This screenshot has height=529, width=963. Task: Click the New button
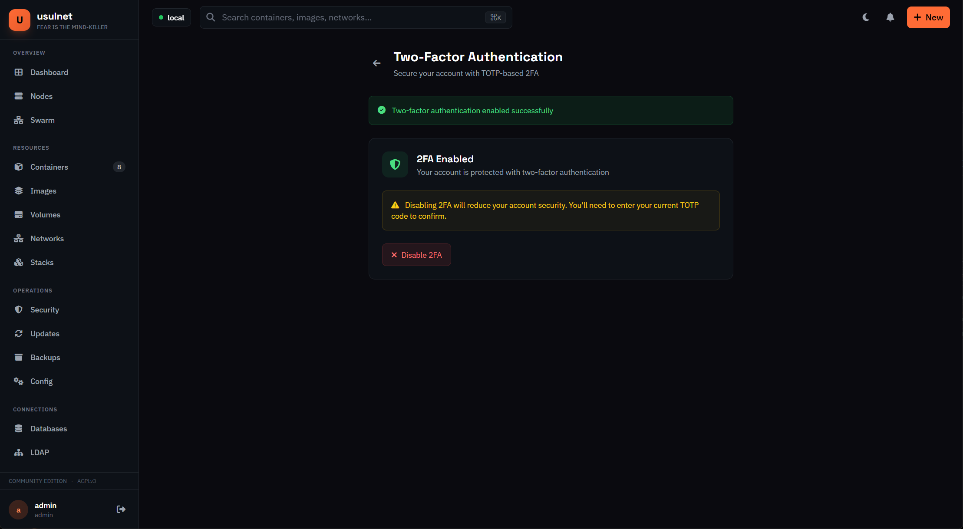(x=928, y=17)
